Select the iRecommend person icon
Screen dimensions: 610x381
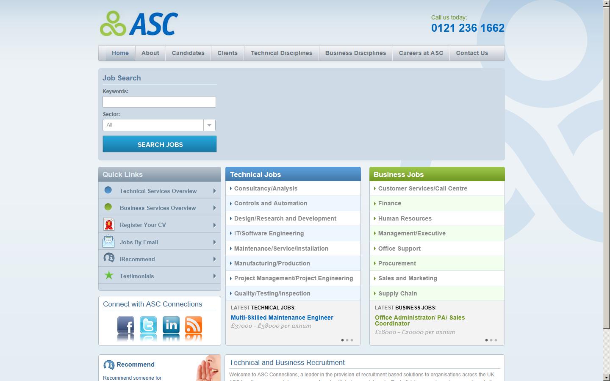(109, 258)
